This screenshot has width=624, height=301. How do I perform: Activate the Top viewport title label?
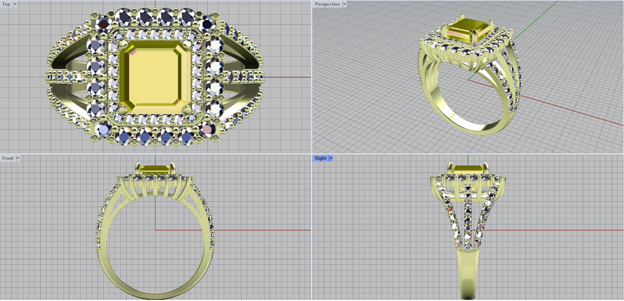pos(6,4)
